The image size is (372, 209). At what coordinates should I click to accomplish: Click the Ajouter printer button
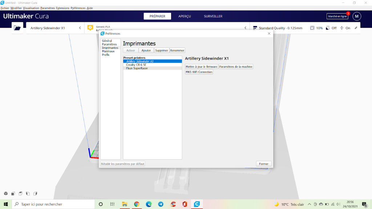click(146, 50)
